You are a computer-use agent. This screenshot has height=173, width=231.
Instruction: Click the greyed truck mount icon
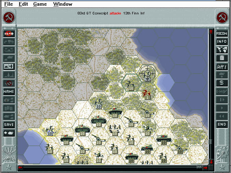coord(9,42)
